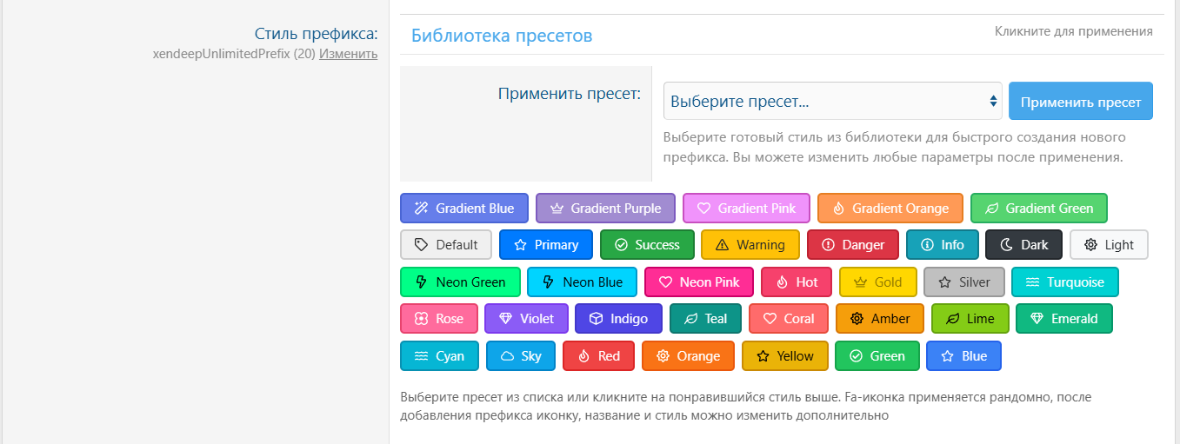Image resolution: width=1180 pixels, height=444 pixels.
Task: Apply the Amber preset label
Action: 879,319
